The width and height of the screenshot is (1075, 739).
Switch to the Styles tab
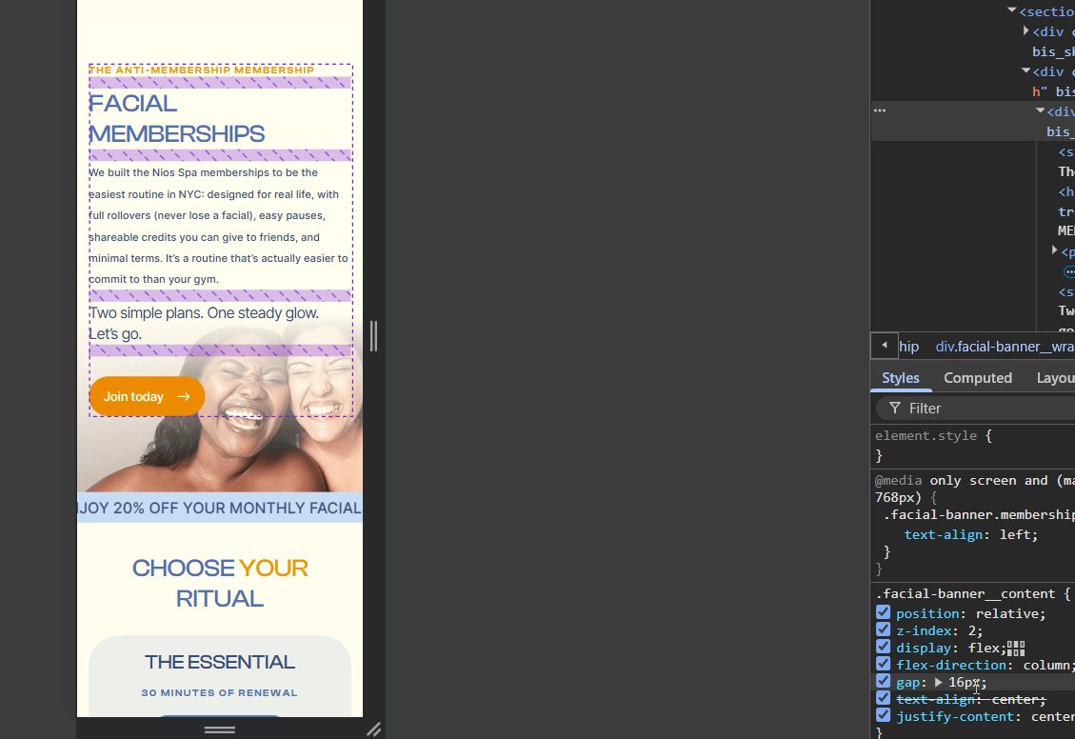(x=900, y=378)
